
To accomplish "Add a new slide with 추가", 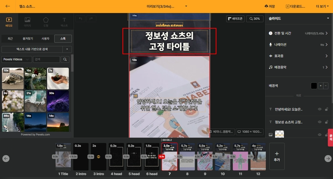I will pyautogui.click(x=277, y=156).
